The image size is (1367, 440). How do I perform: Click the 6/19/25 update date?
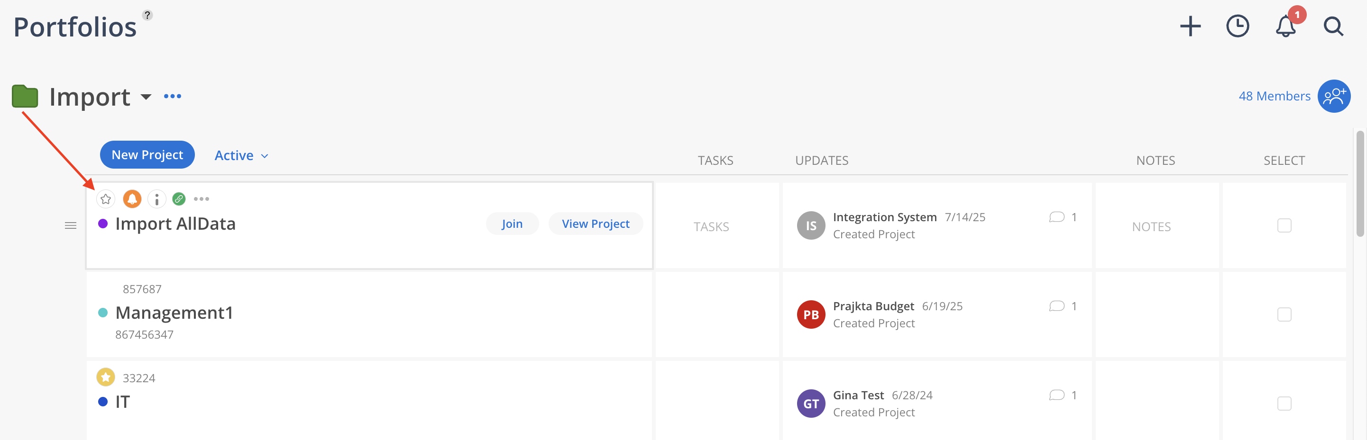942,306
